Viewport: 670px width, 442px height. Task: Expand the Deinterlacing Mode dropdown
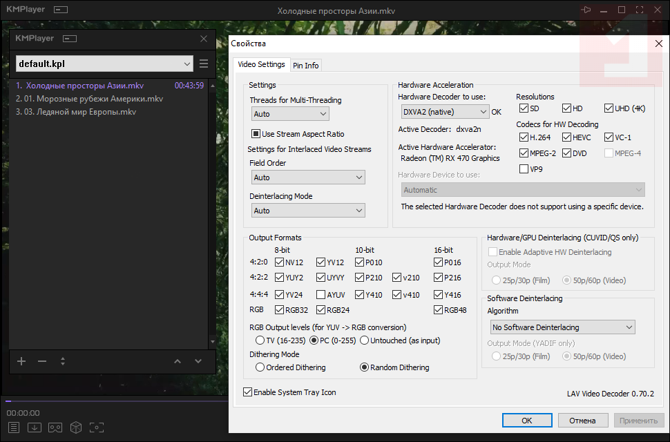coord(307,211)
